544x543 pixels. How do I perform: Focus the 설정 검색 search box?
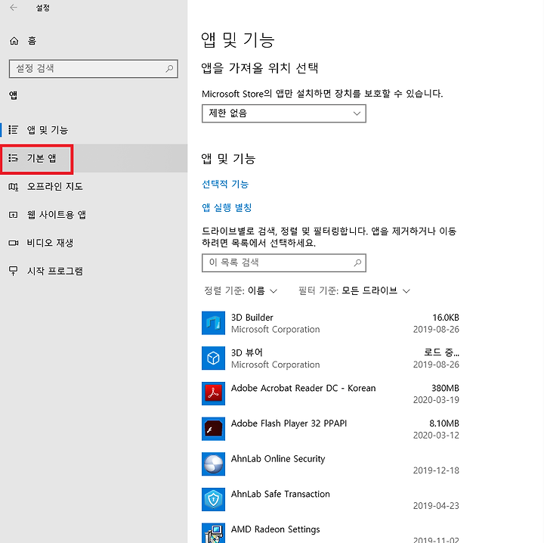pos(94,69)
